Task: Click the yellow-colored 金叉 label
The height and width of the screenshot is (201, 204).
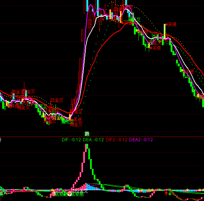Action: click(59, 118)
